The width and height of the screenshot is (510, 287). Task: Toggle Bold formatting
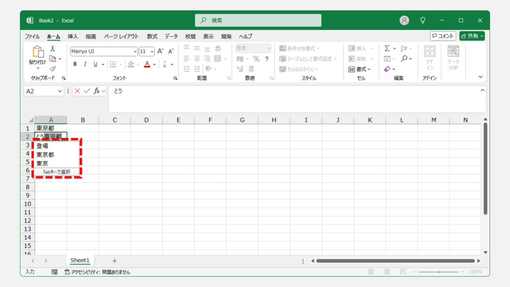75,64
